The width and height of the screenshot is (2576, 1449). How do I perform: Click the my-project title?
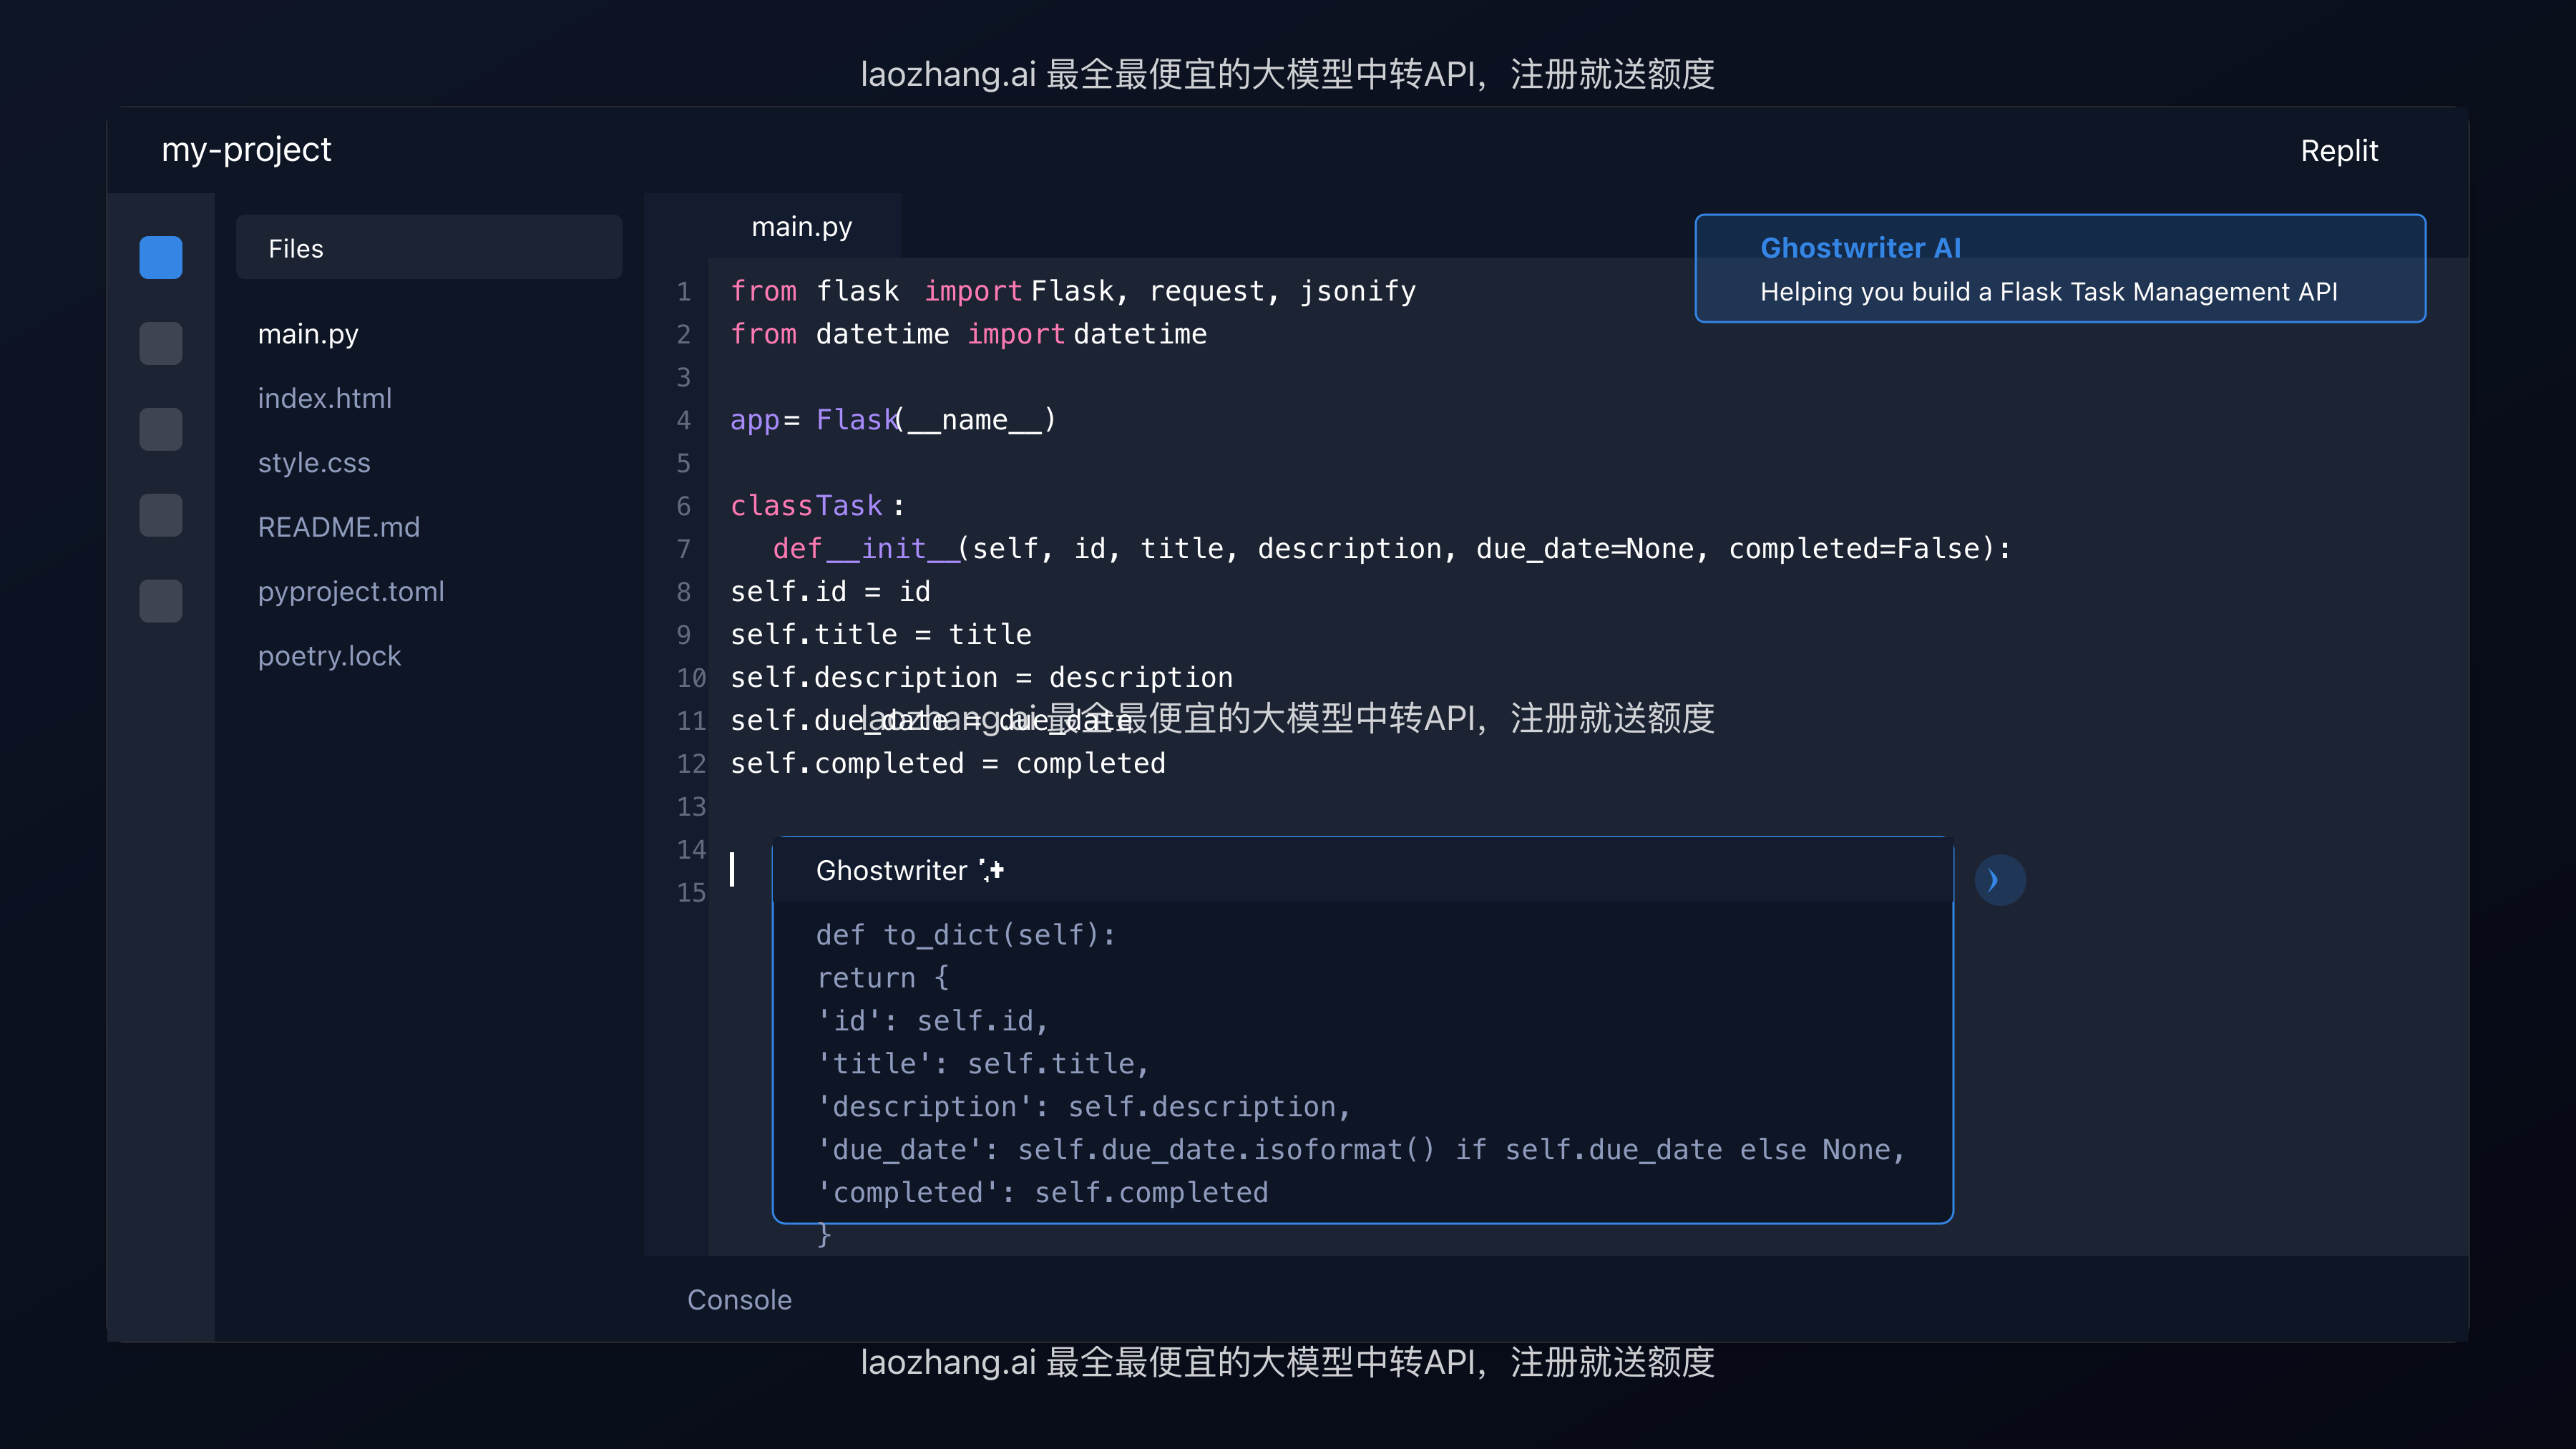click(246, 150)
